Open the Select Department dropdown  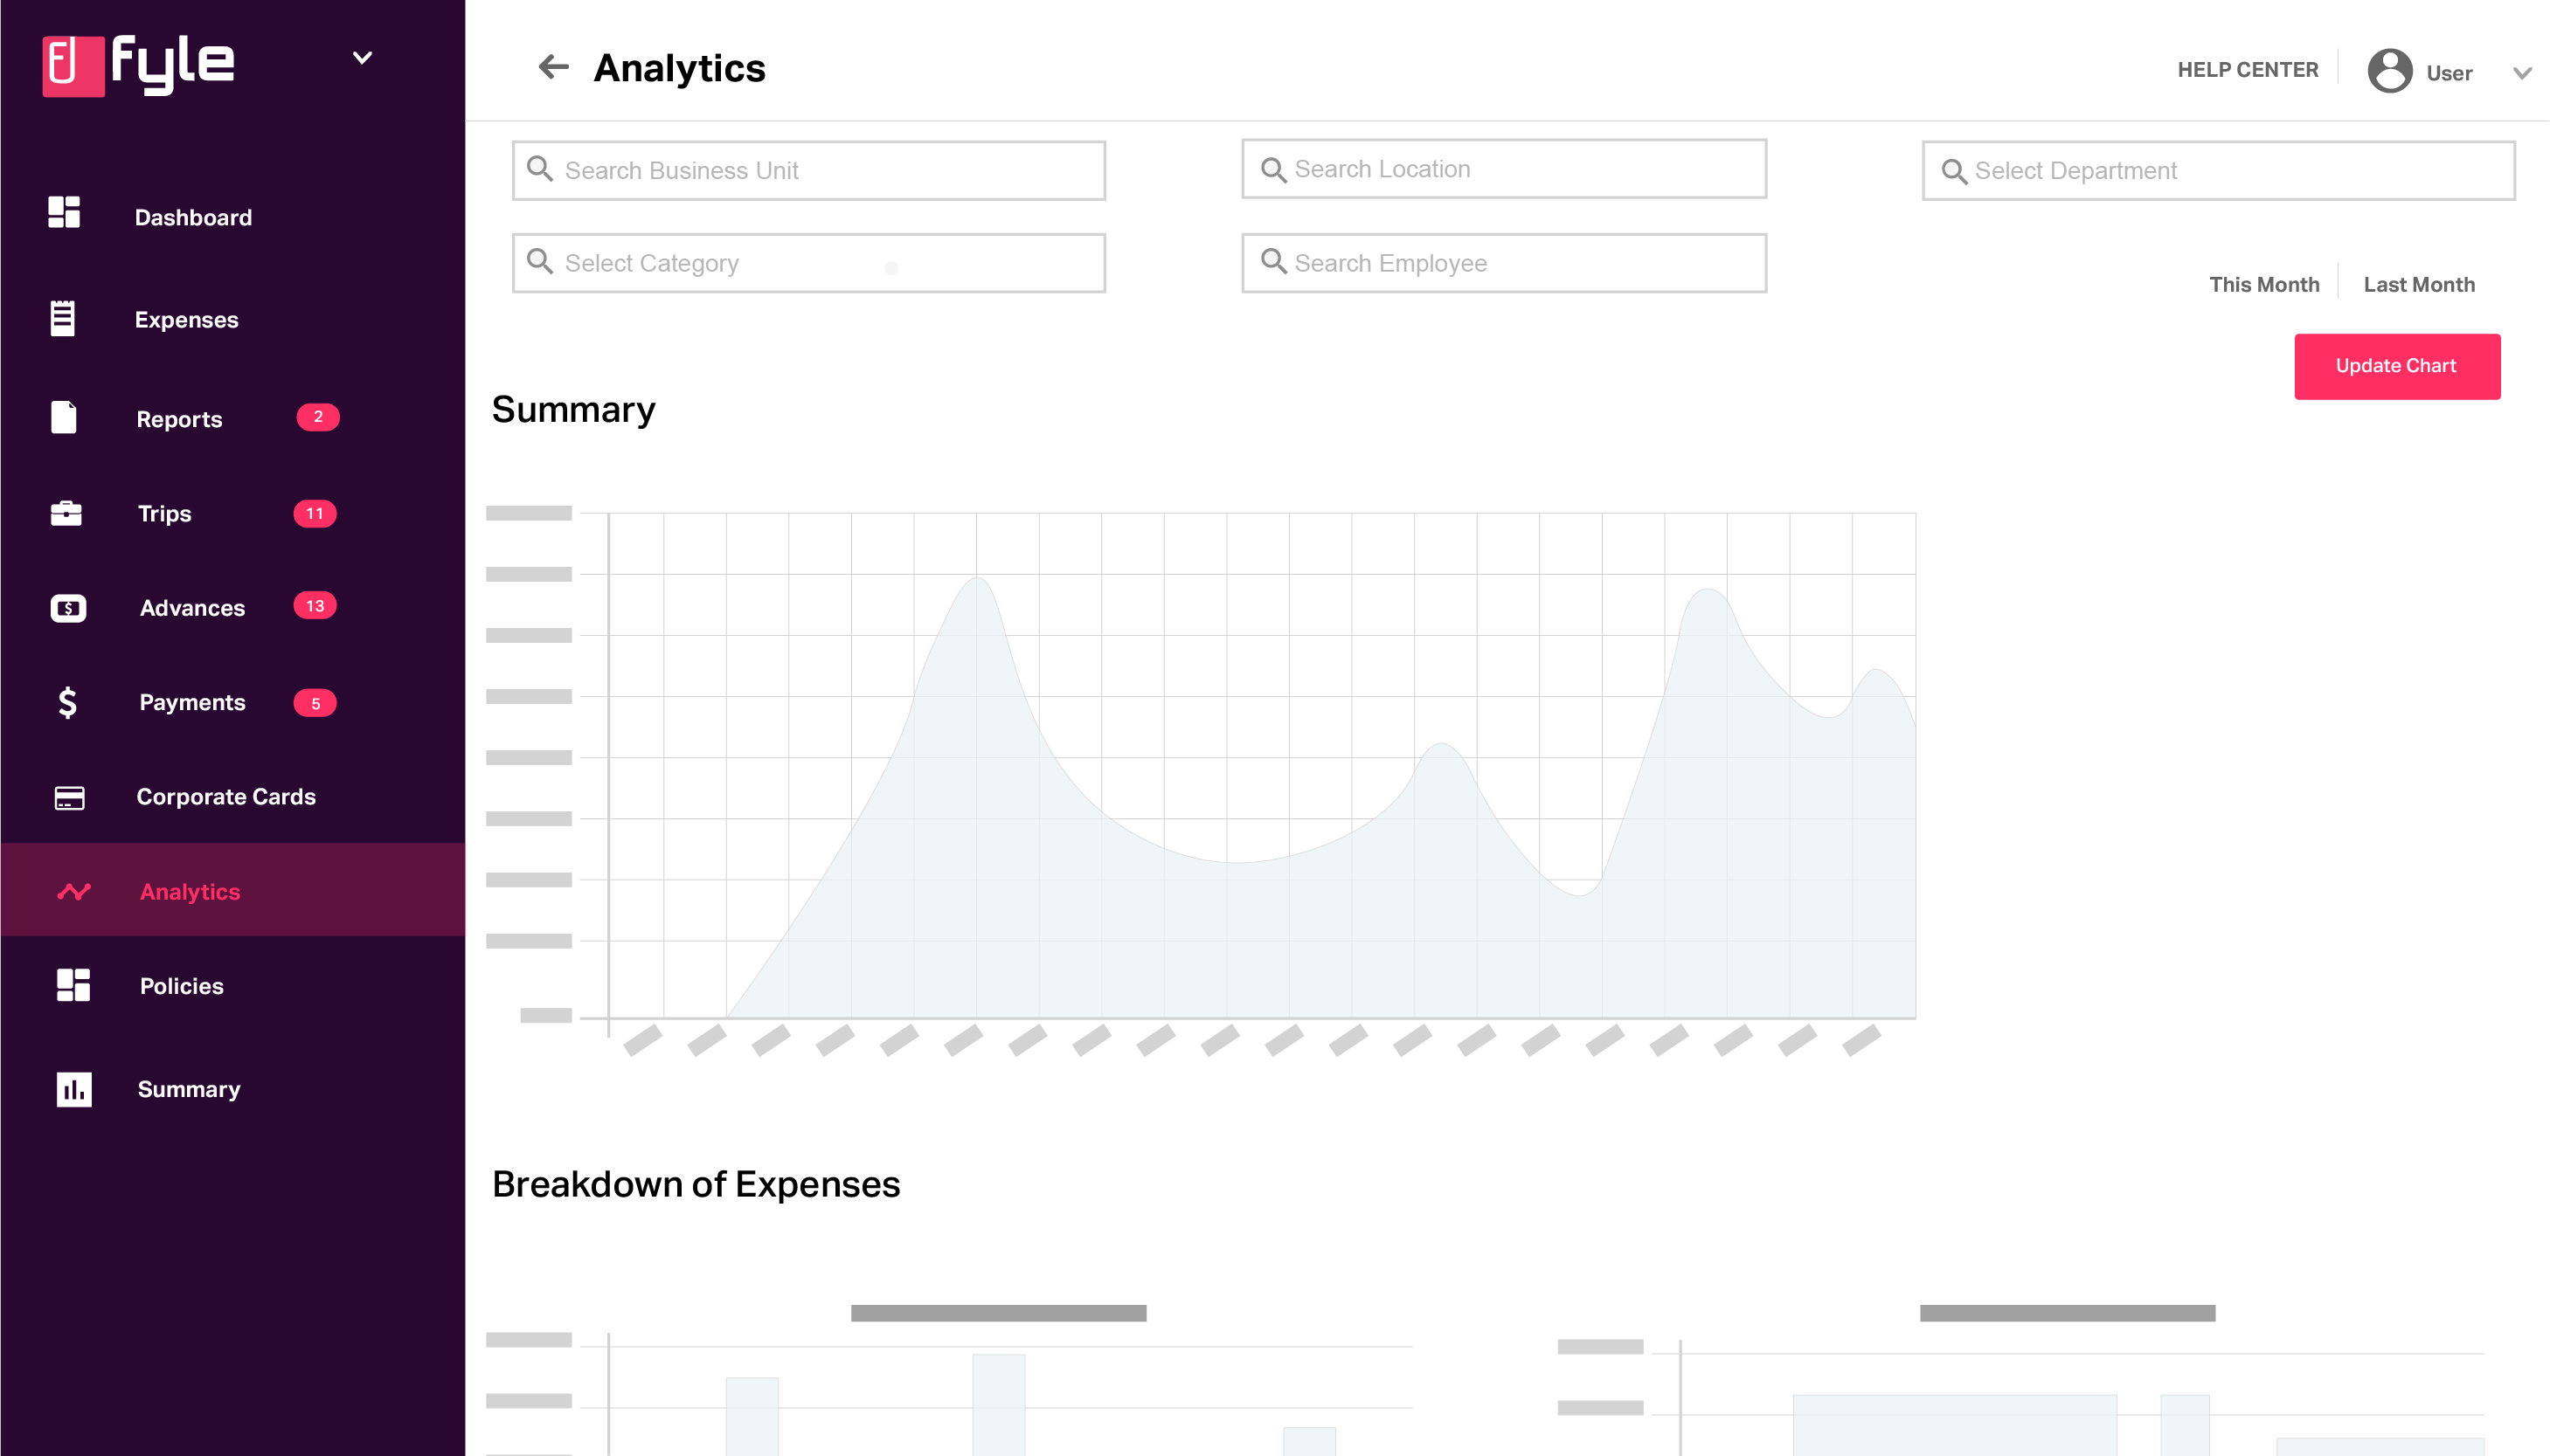click(x=2215, y=169)
